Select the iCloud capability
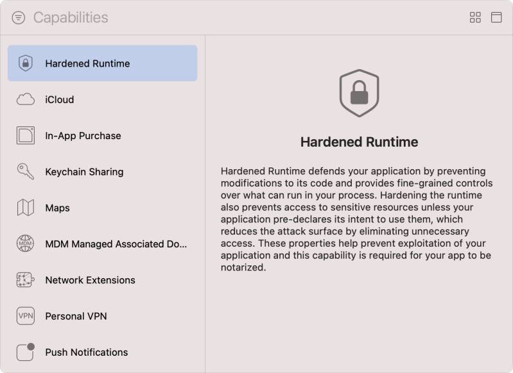 click(x=102, y=99)
